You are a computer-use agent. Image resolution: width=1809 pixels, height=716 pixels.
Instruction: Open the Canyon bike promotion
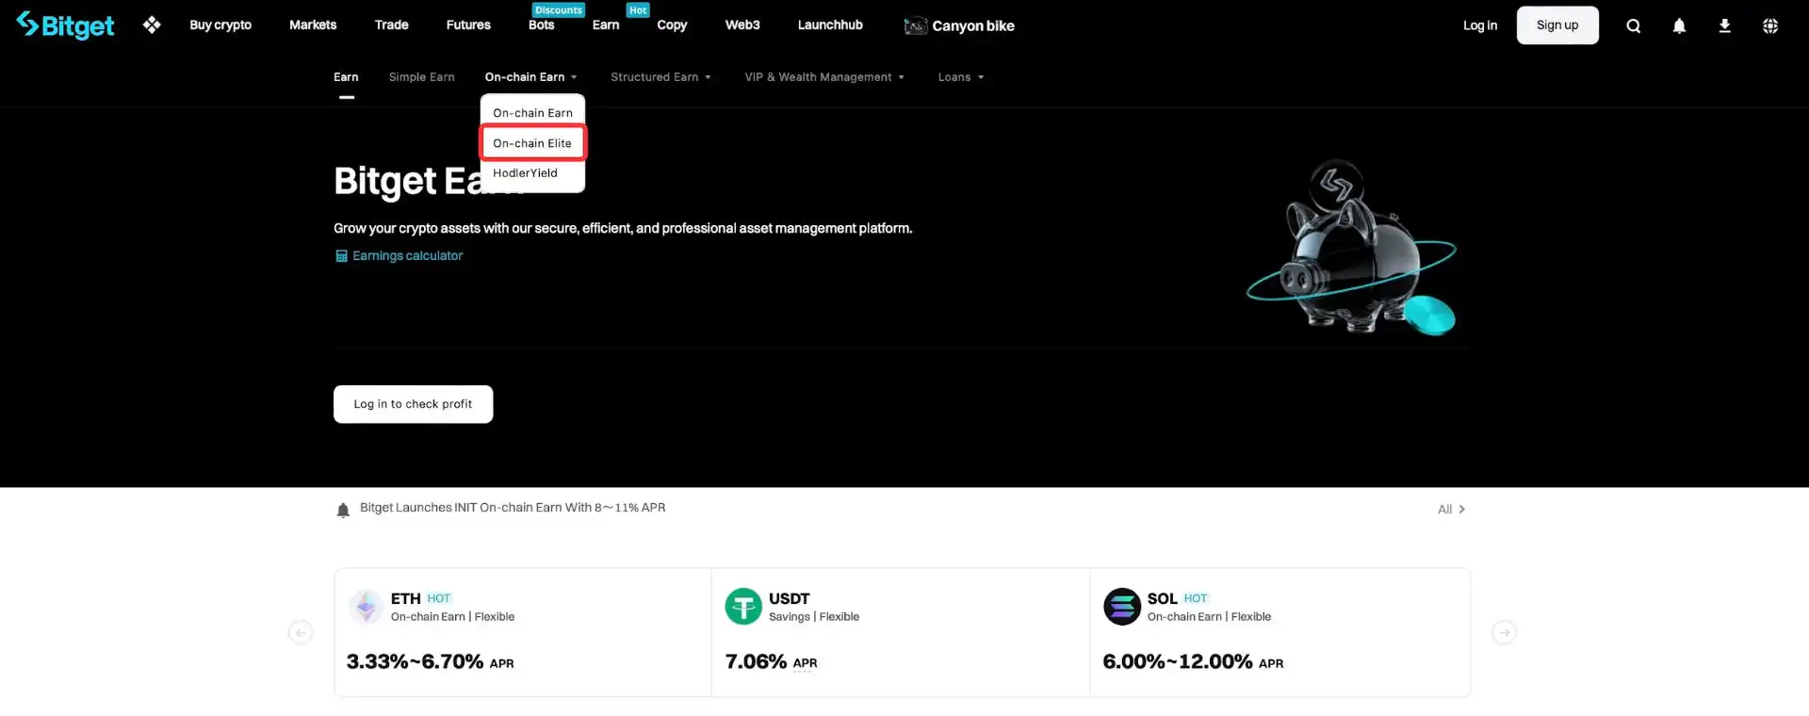pyautogui.click(x=959, y=26)
